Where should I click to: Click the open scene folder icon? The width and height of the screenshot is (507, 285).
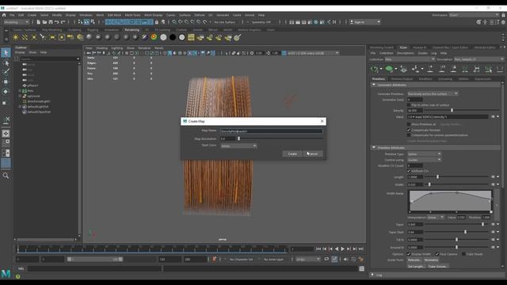pyautogui.click(x=44, y=22)
